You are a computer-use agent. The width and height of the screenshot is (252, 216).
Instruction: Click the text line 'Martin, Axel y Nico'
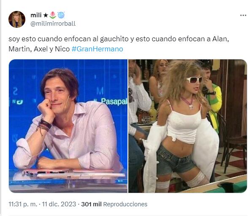[x=39, y=49]
